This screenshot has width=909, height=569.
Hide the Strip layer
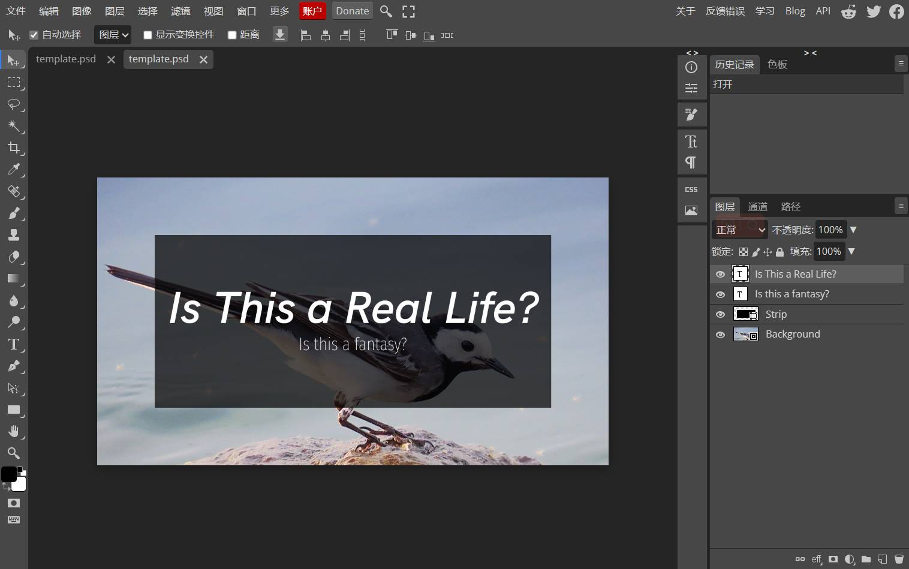click(721, 314)
